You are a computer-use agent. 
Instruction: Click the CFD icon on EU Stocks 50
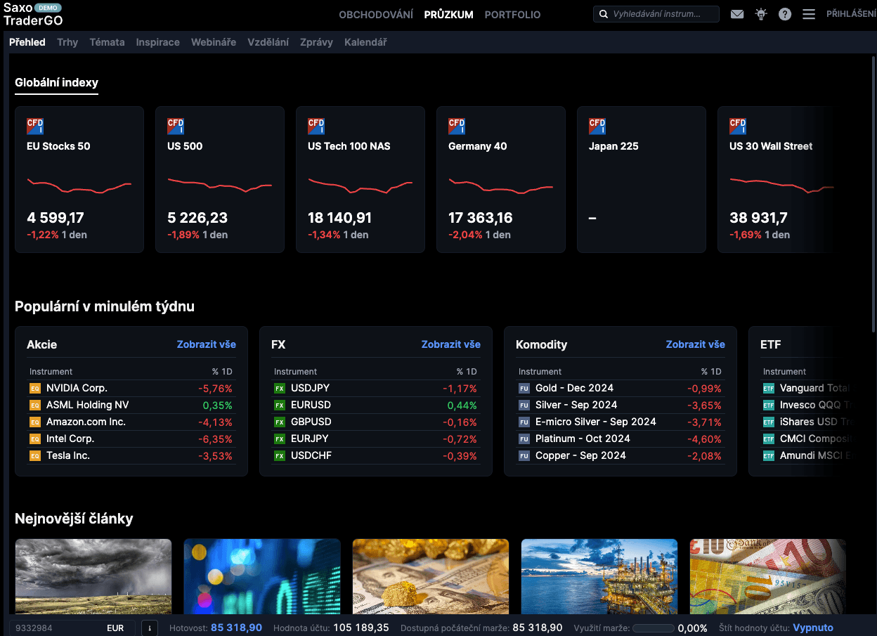35,126
